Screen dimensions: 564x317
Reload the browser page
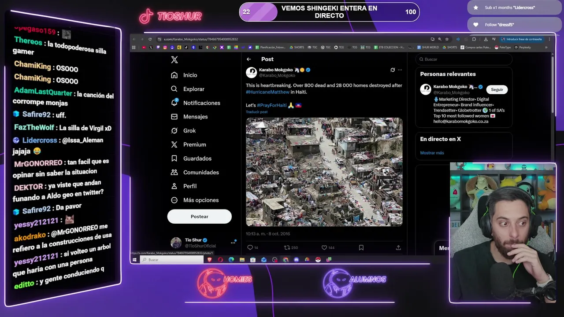pyautogui.click(x=150, y=39)
